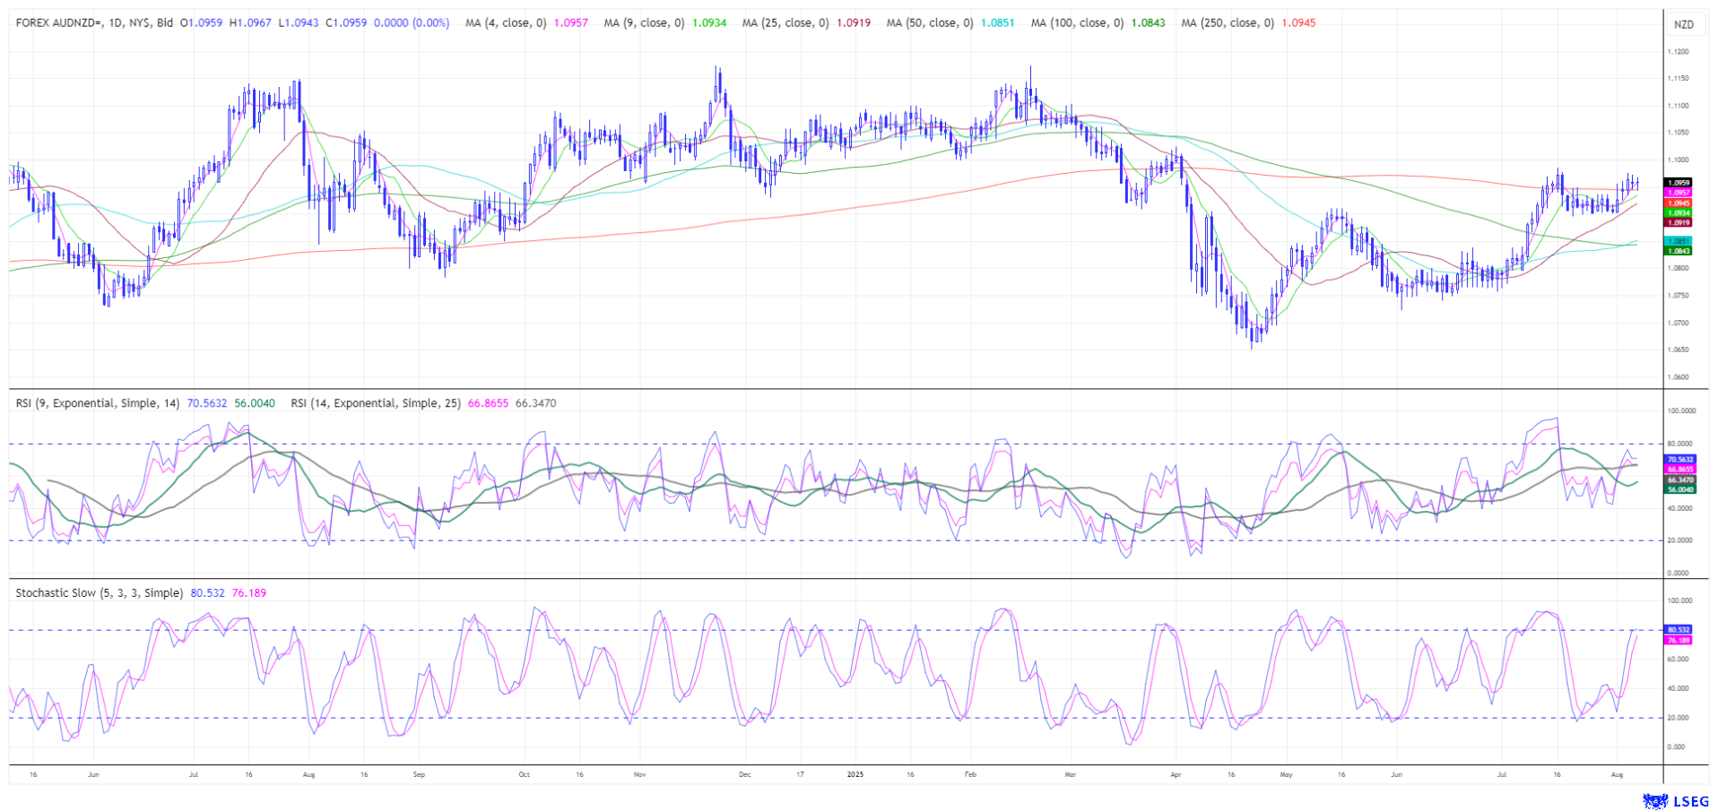Click the RSI (14, Exponential, Simple, 25) label
Image resolution: width=1718 pixels, height=811 pixels.
(376, 403)
